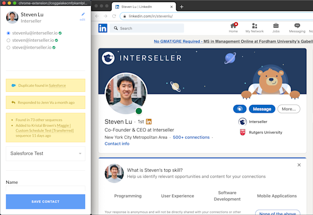Choose Software Development as top skill
Screen dimensions: 313x215
[227, 196]
